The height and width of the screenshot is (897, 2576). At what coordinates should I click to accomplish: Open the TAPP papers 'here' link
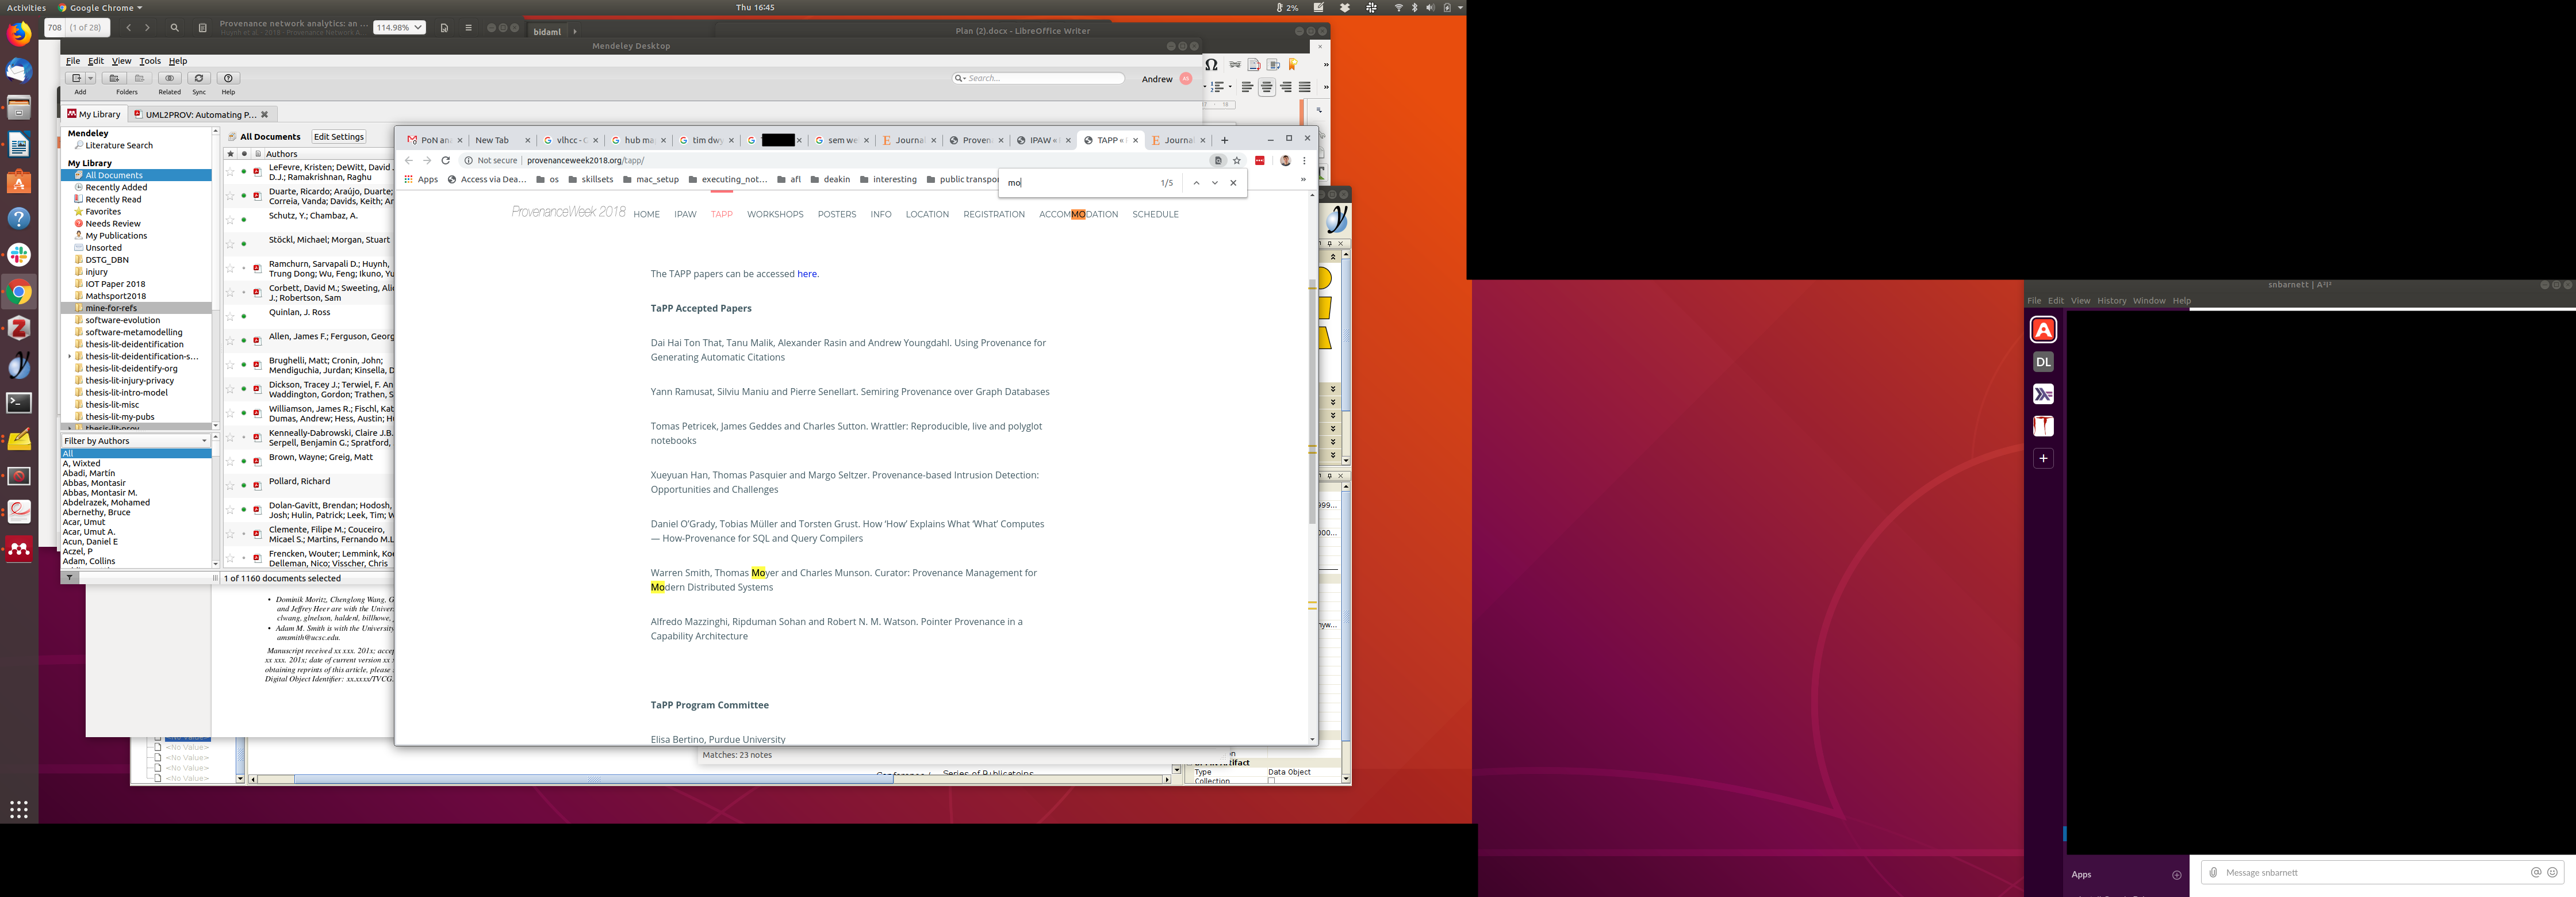click(806, 274)
